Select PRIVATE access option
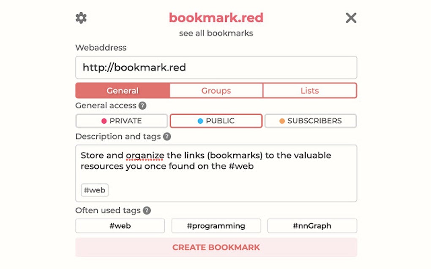431x269 pixels. [x=122, y=121]
